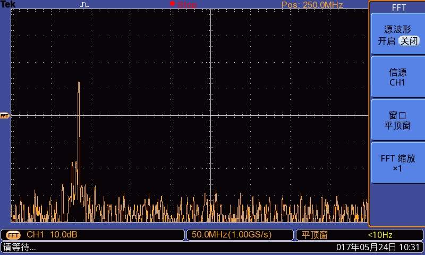
Task: Click the 请等待... status message
Action: pos(19,247)
